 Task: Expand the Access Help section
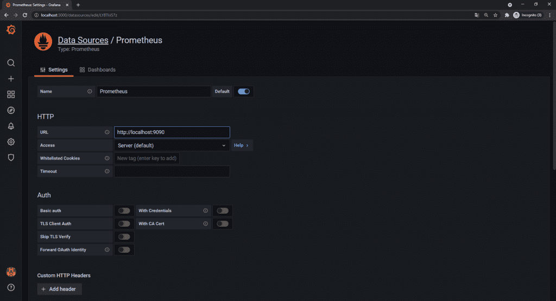coord(242,145)
